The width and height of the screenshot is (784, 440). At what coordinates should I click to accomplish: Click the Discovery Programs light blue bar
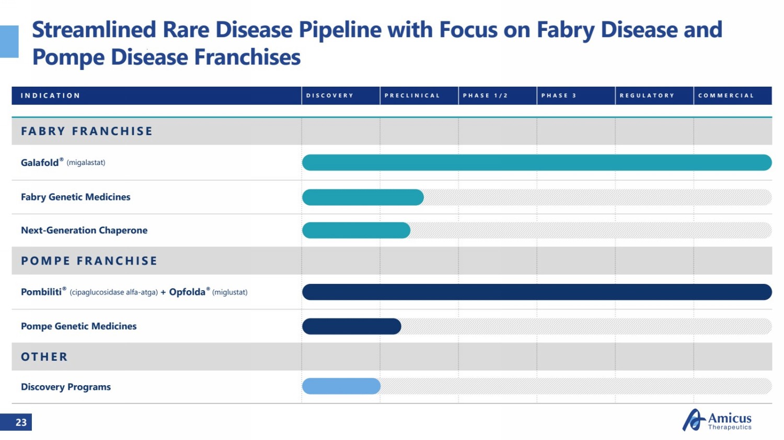click(341, 386)
